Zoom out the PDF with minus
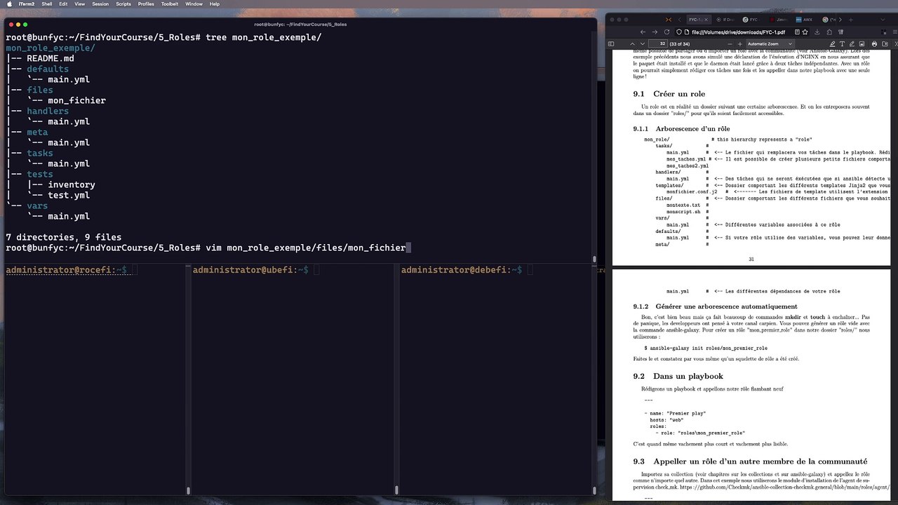This screenshot has width=898, height=505. coord(730,43)
